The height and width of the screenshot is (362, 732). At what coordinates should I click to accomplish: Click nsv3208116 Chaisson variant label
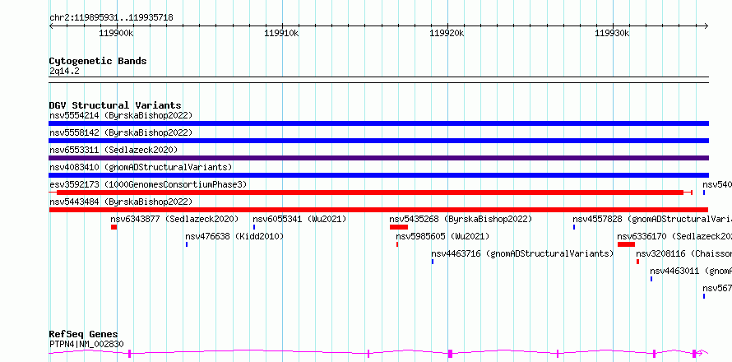(x=684, y=253)
